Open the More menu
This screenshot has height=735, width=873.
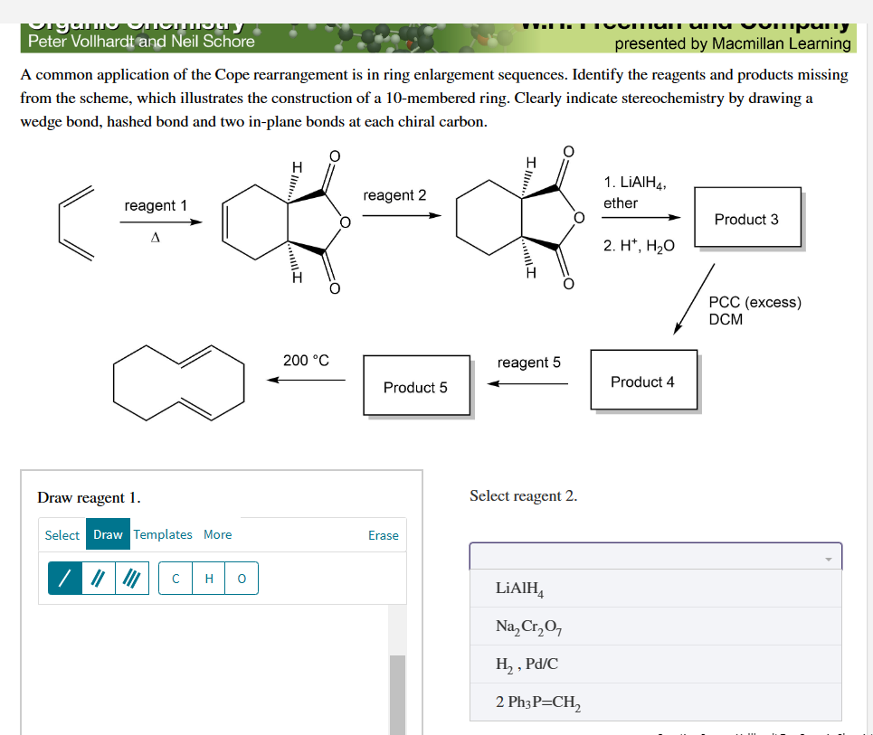[x=217, y=534]
